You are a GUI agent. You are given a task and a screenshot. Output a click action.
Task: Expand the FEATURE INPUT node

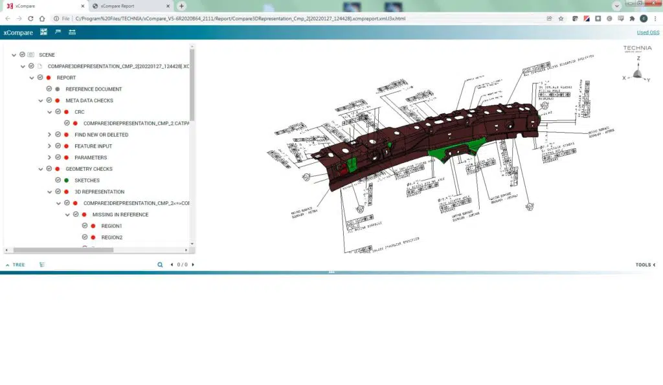point(49,146)
